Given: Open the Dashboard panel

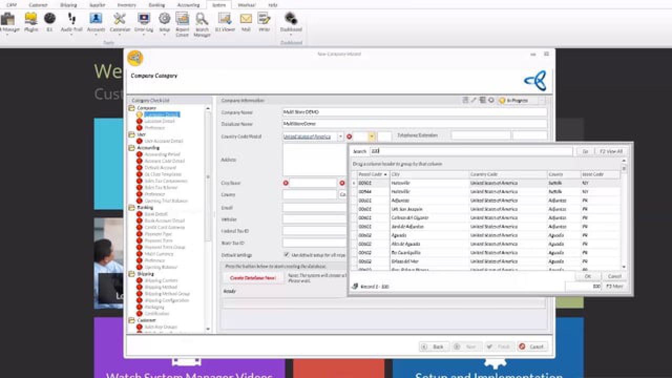Looking at the screenshot, I should 291,23.
